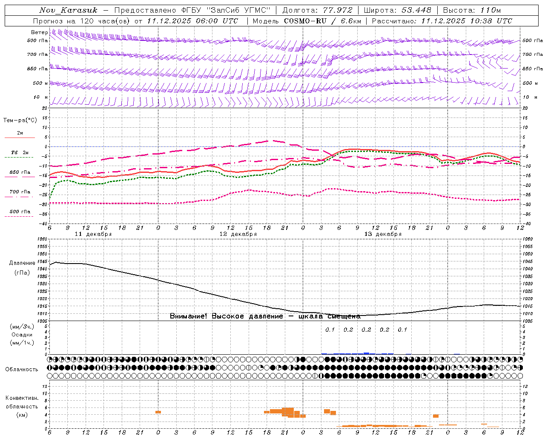Click the "Конвективн." convective cloud label

tap(22, 398)
